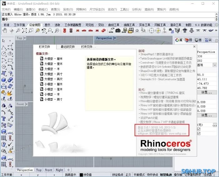The width and height of the screenshot is (219, 177).
Task: Open the Top viewport title dropdown arrow
Action: click(25, 38)
